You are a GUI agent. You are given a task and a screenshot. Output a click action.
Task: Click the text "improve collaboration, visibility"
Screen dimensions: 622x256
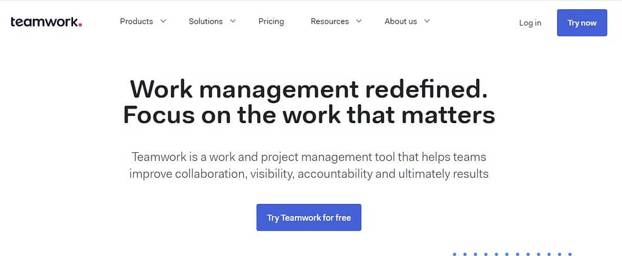pos(212,174)
